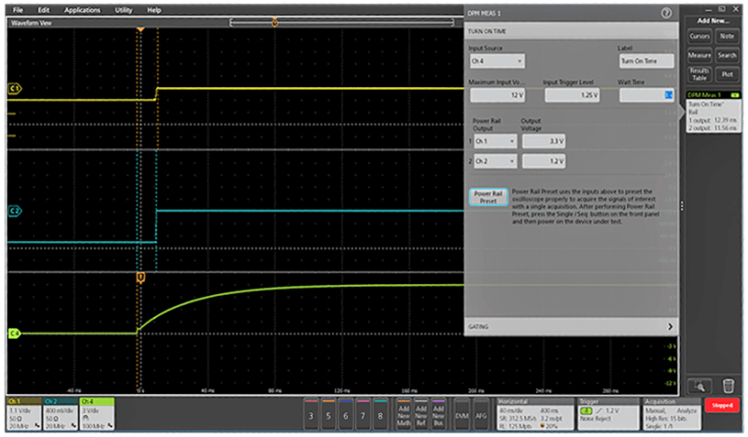Screen dimensions: 748x437
Task: Open the help icon in DPM MEAS 1 panel
Action: [x=666, y=14]
